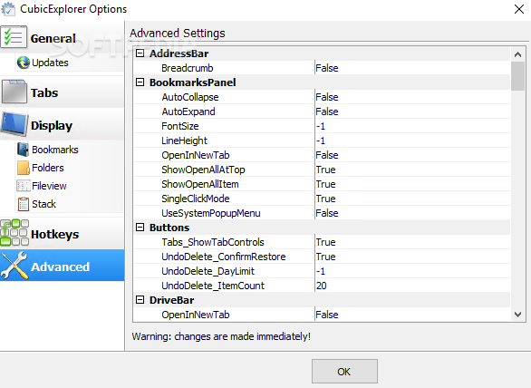
Task: Select the AutoExpand property name
Action: pyautogui.click(x=188, y=112)
